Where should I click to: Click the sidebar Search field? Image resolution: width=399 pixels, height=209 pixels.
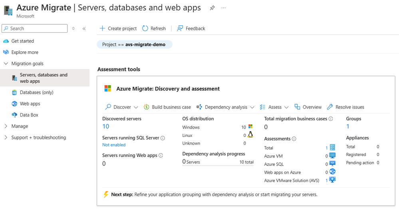click(x=35, y=29)
